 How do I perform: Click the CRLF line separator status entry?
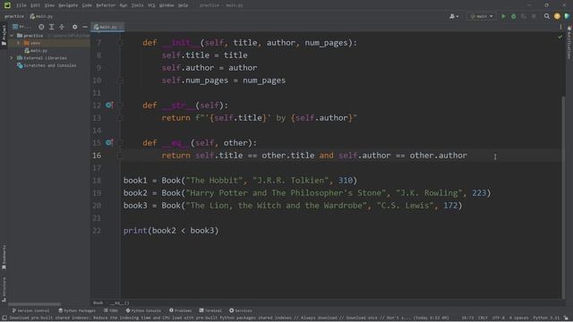(483, 318)
